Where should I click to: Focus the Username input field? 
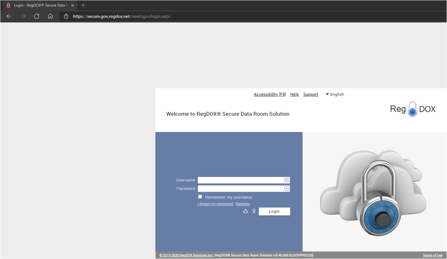[244, 180]
